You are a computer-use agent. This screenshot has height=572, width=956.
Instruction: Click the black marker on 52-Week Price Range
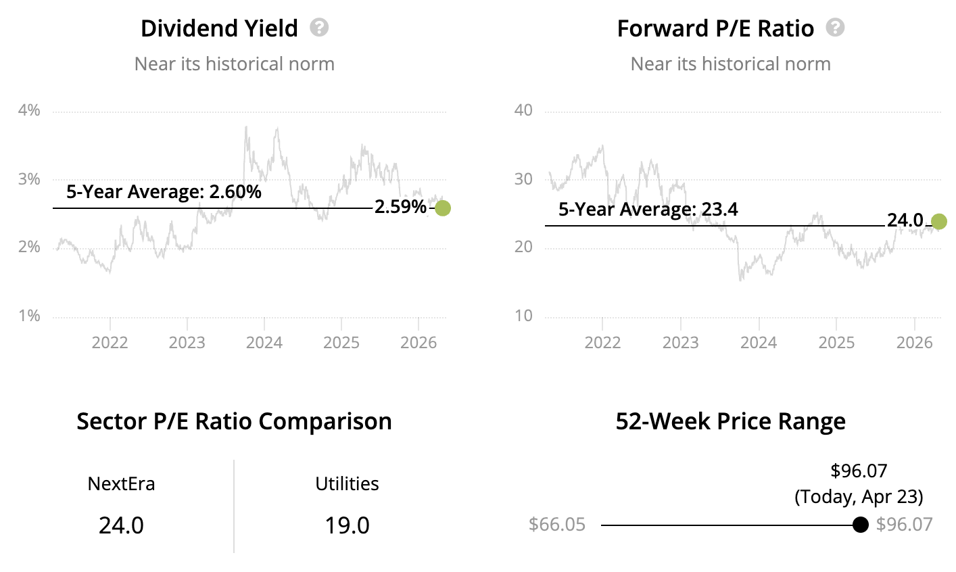coord(860,525)
